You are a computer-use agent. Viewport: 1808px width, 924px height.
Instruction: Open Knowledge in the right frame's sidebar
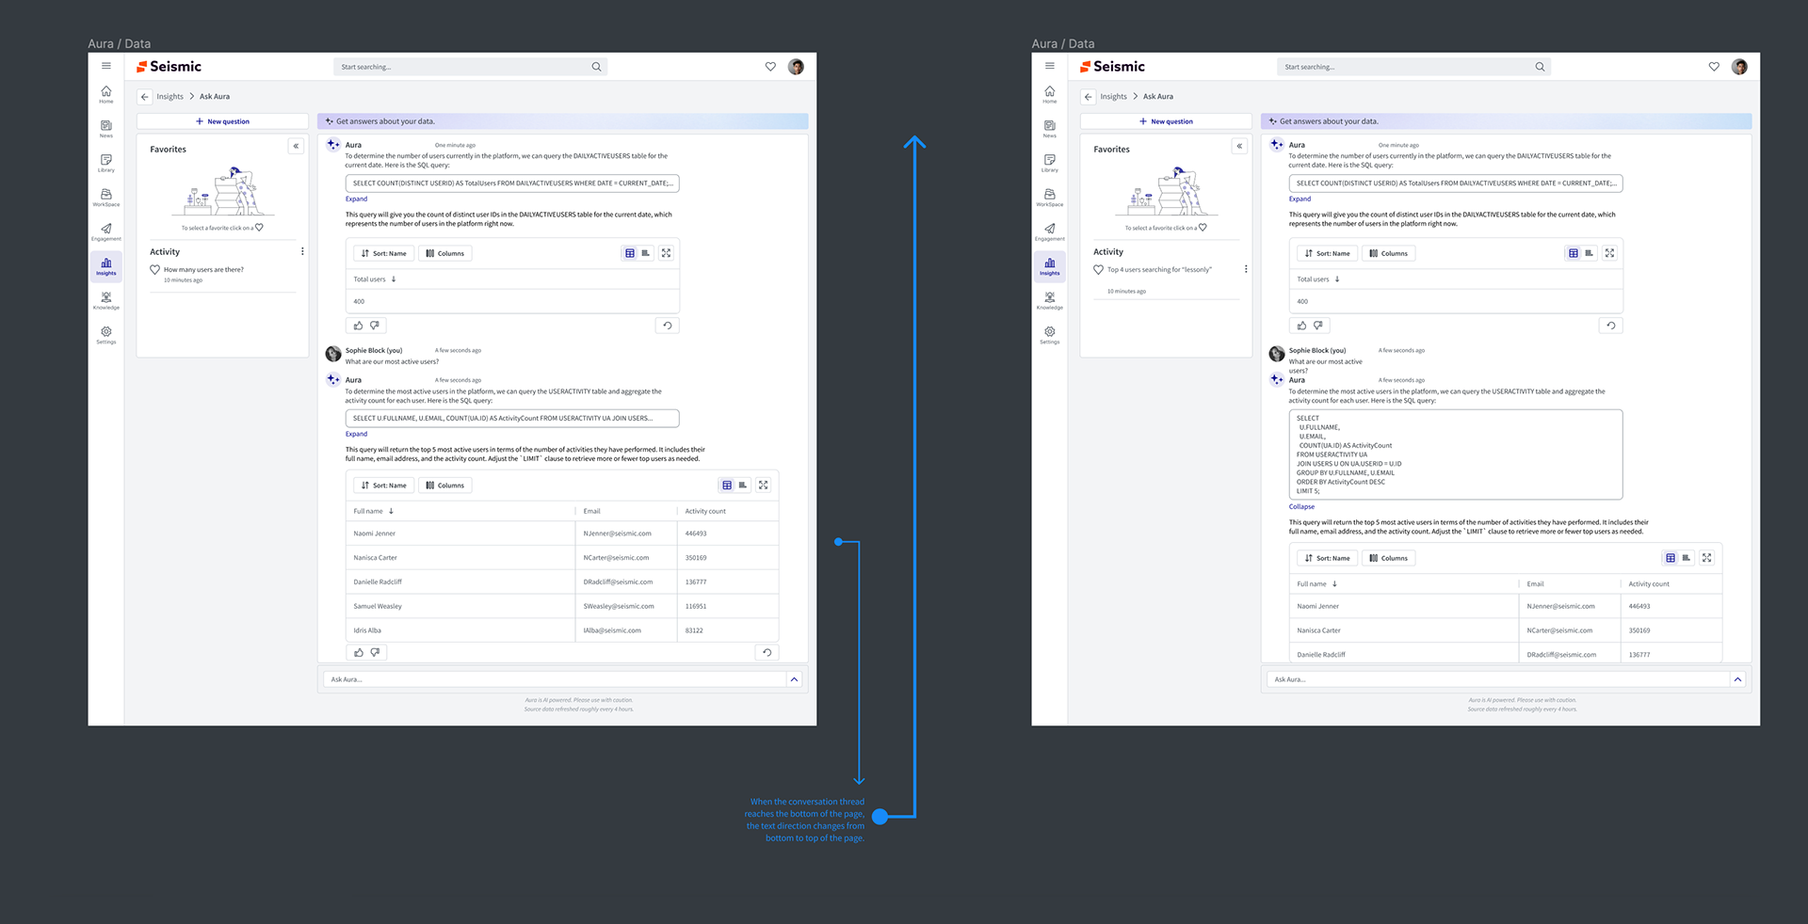pos(1050,300)
